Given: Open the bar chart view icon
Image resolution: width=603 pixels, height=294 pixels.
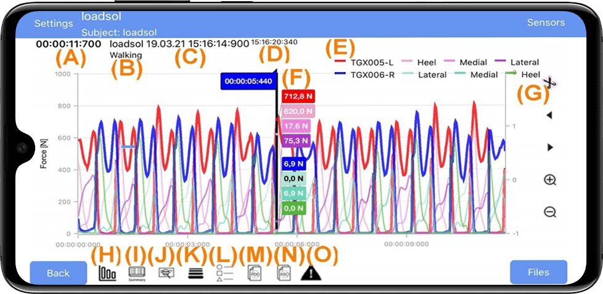Looking at the screenshot, I should (x=107, y=273).
